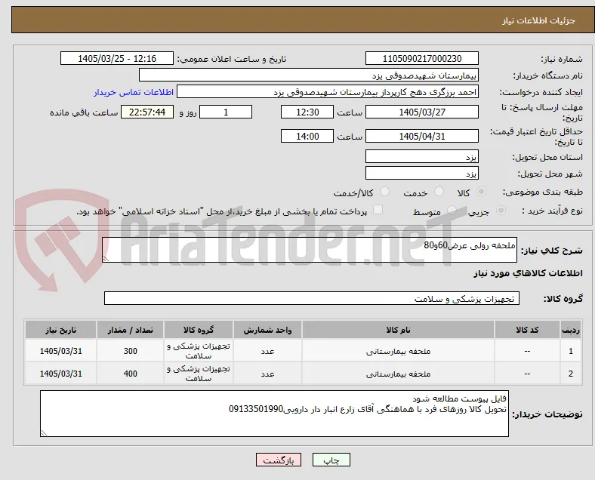Click the گروه کالا column header
The width and height of the screenshot is (595, 480).
199,330
